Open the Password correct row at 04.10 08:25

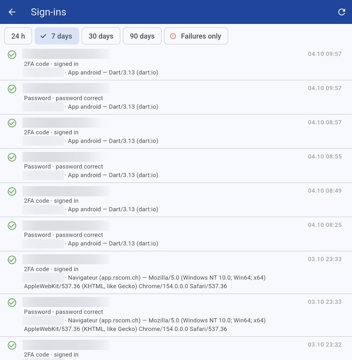click(176, 234)
